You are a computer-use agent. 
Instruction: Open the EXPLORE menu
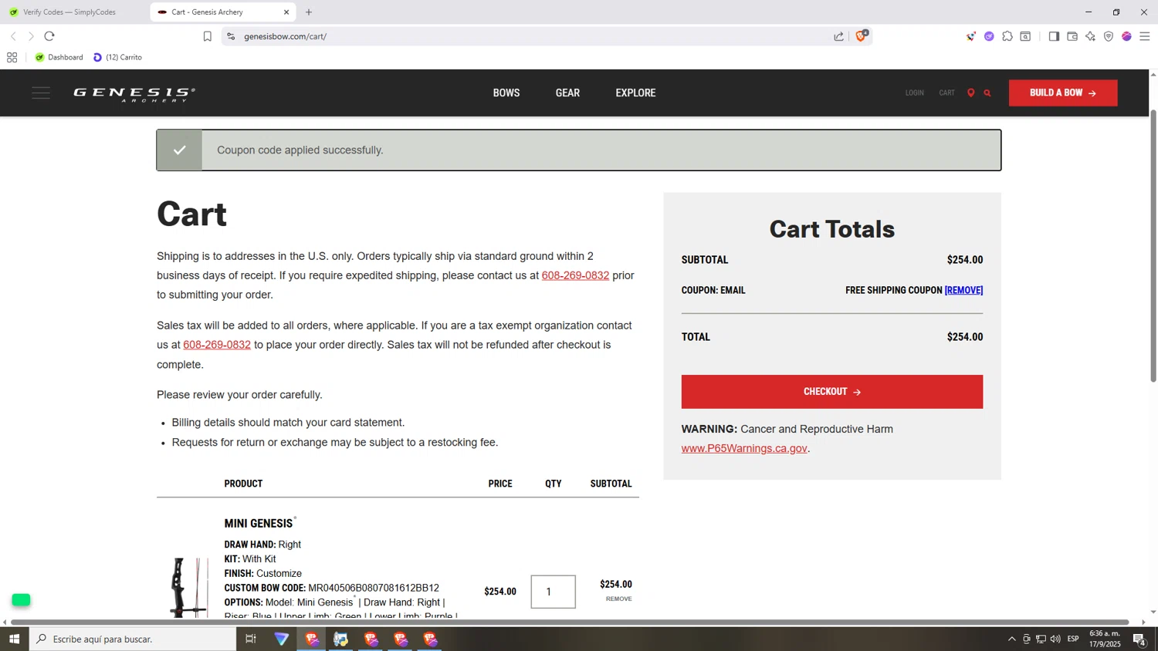click(x=635, y=93)
